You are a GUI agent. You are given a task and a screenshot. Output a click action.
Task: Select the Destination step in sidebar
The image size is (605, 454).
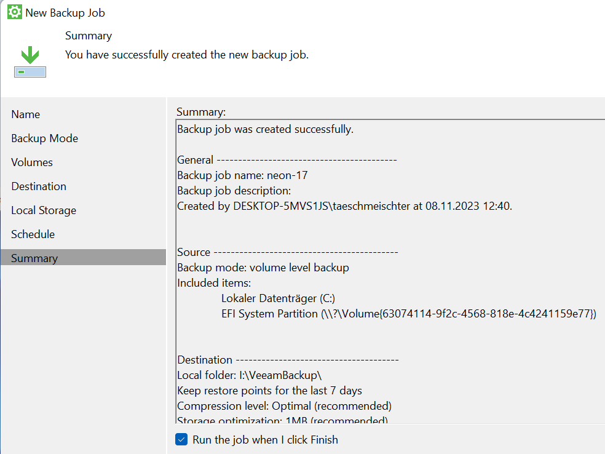click(39, 186)
